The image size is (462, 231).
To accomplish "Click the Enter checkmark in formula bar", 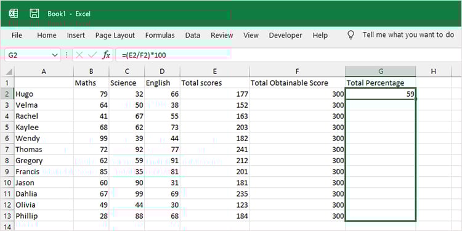I will click(92, 55).
